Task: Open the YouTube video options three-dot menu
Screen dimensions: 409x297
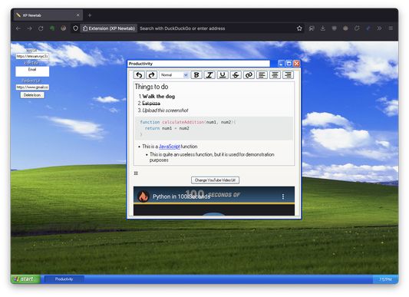Action: [x=283, y=196]
